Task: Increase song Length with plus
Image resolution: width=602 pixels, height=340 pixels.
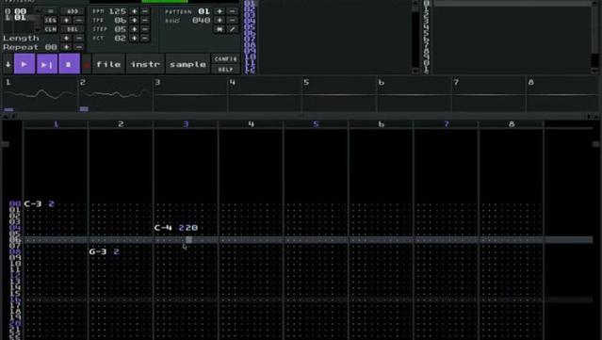Action: pos(67,38)
